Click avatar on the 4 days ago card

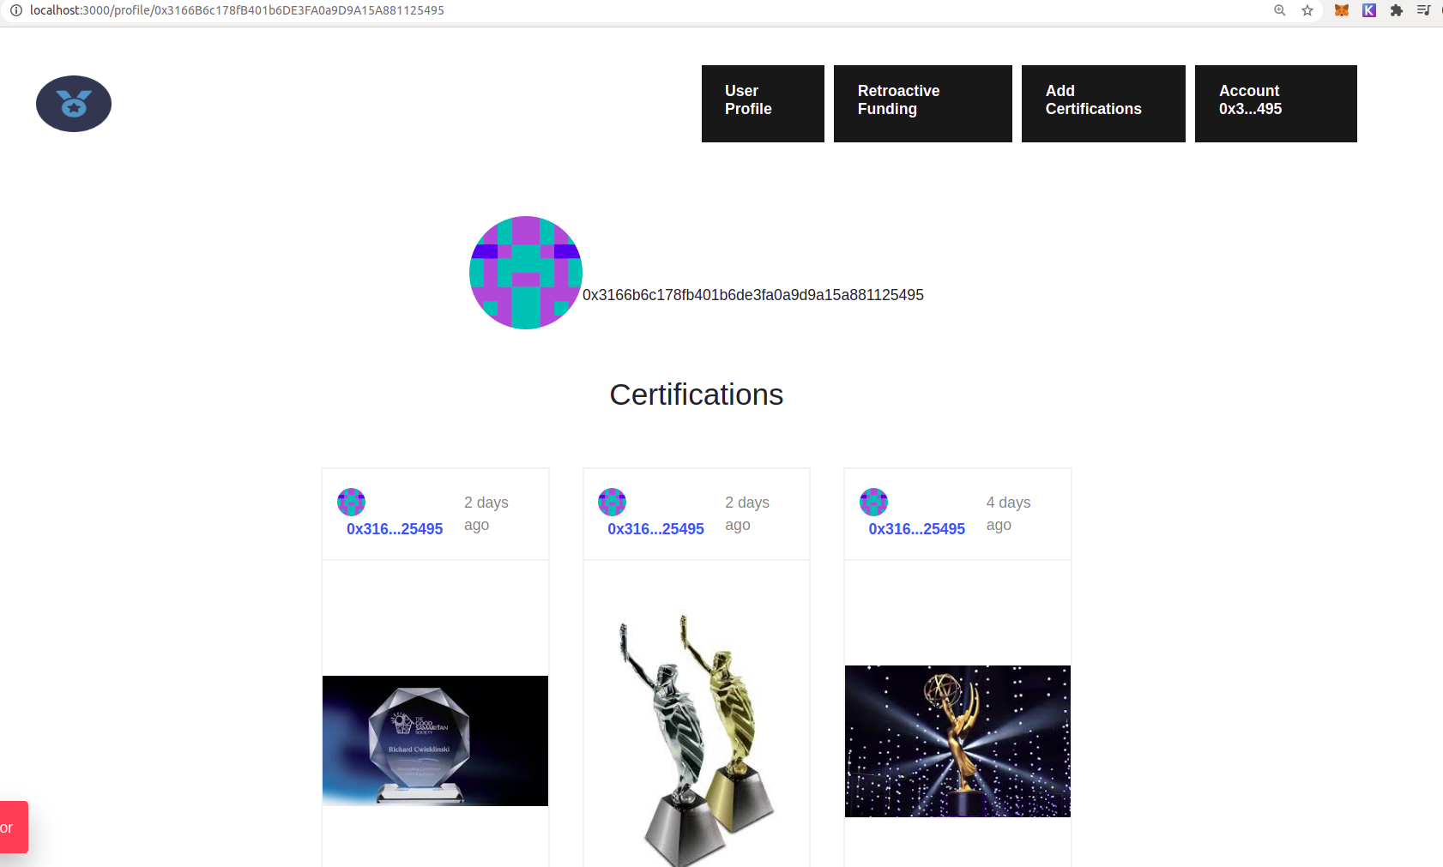[873, 502]
